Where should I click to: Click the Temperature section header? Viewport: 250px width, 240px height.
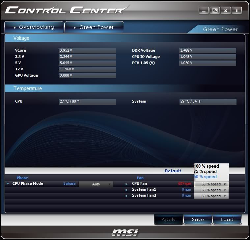coord(125,88)
